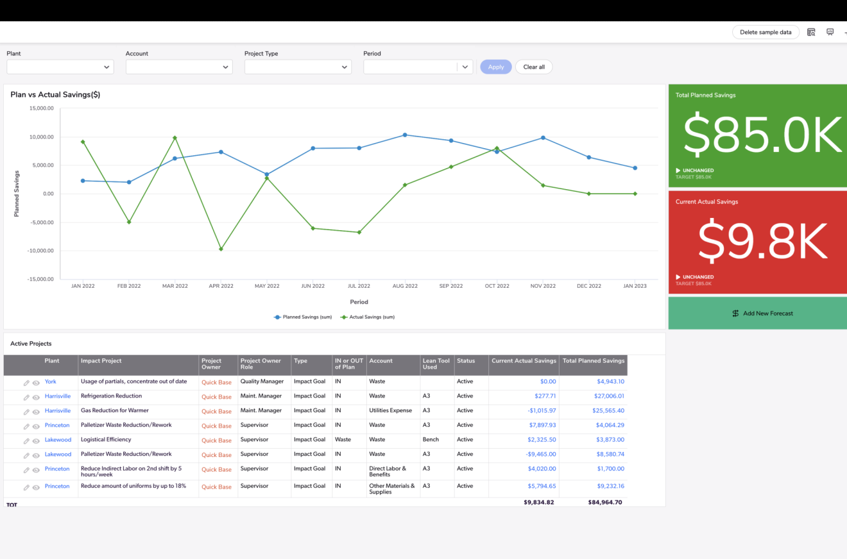This screenshot has height=559, width=847.
Task: Open the table search icon in header
Action: coord(812,32)
